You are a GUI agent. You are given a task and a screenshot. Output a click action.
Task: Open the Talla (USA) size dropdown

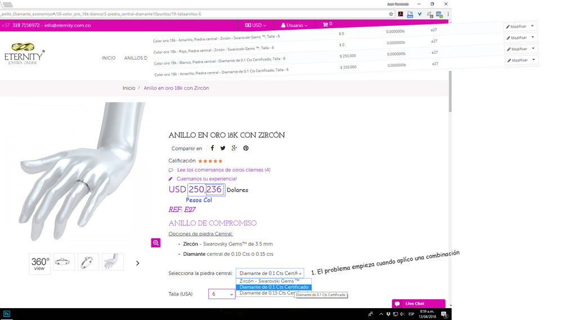pyautogui.click(x=221, y=294)
